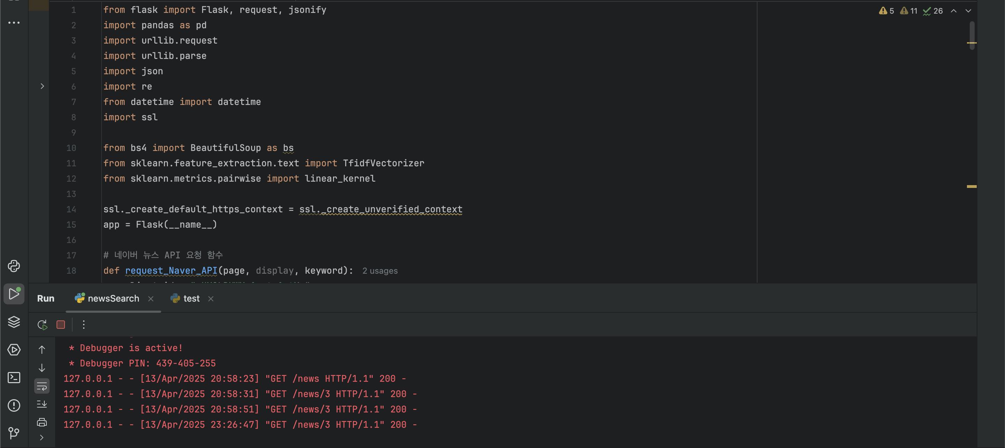
Task: Select the newSearch run tab
Action: (113, 298)
